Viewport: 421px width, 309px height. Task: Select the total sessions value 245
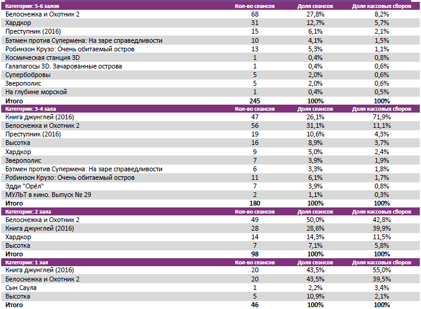pos(255,100)
